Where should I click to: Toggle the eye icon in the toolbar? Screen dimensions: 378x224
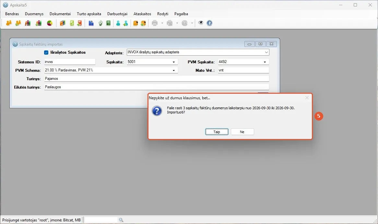201,23
